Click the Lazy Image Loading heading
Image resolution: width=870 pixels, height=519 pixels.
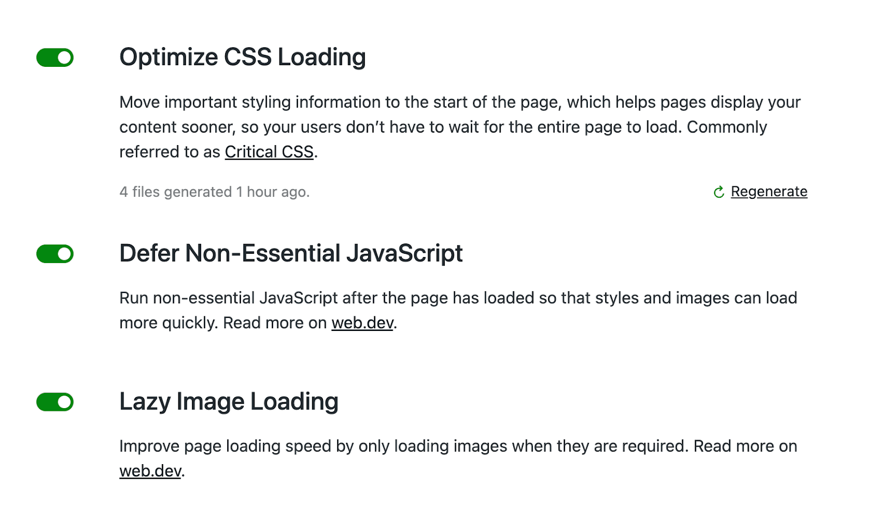point(229,402)
